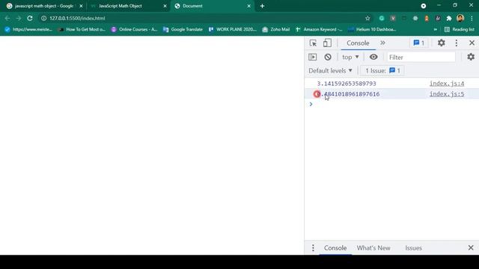Open the Grammarly extension icon
The height and width of the screenshot is (269, 479).
point(382,18)
